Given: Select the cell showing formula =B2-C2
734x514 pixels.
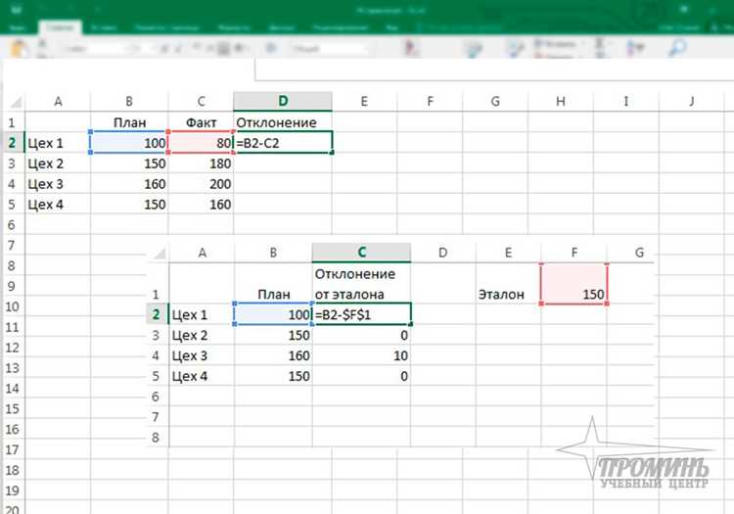Looking at the screenshot, I should pos(283,143).
